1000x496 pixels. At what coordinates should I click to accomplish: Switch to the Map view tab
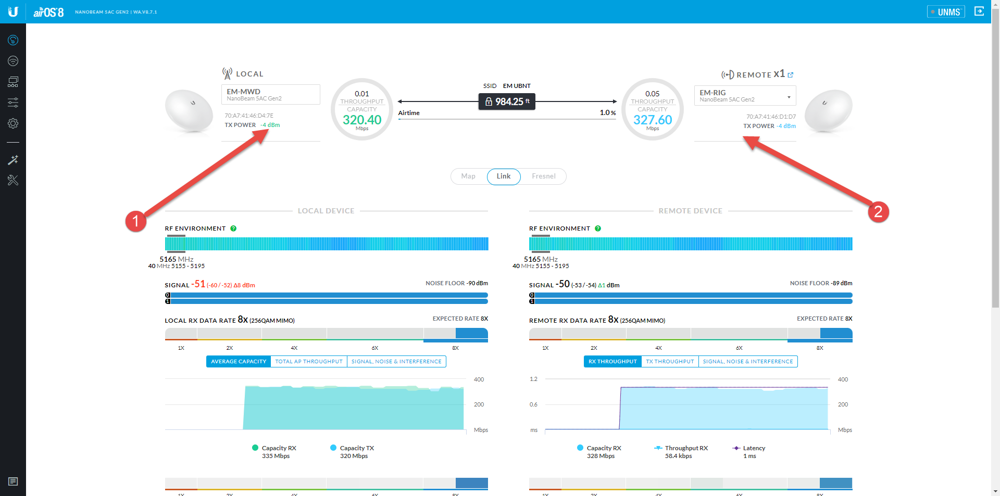click(x=468, y=176)
